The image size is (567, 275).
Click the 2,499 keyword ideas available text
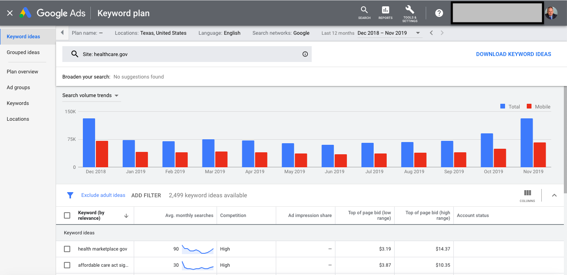pos(208,195)
